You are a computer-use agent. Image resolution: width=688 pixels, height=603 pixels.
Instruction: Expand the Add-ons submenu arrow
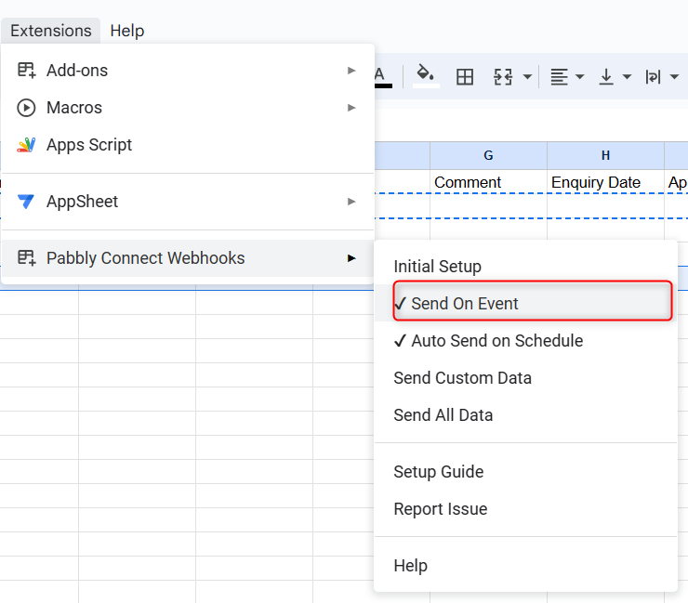[351, 71]
